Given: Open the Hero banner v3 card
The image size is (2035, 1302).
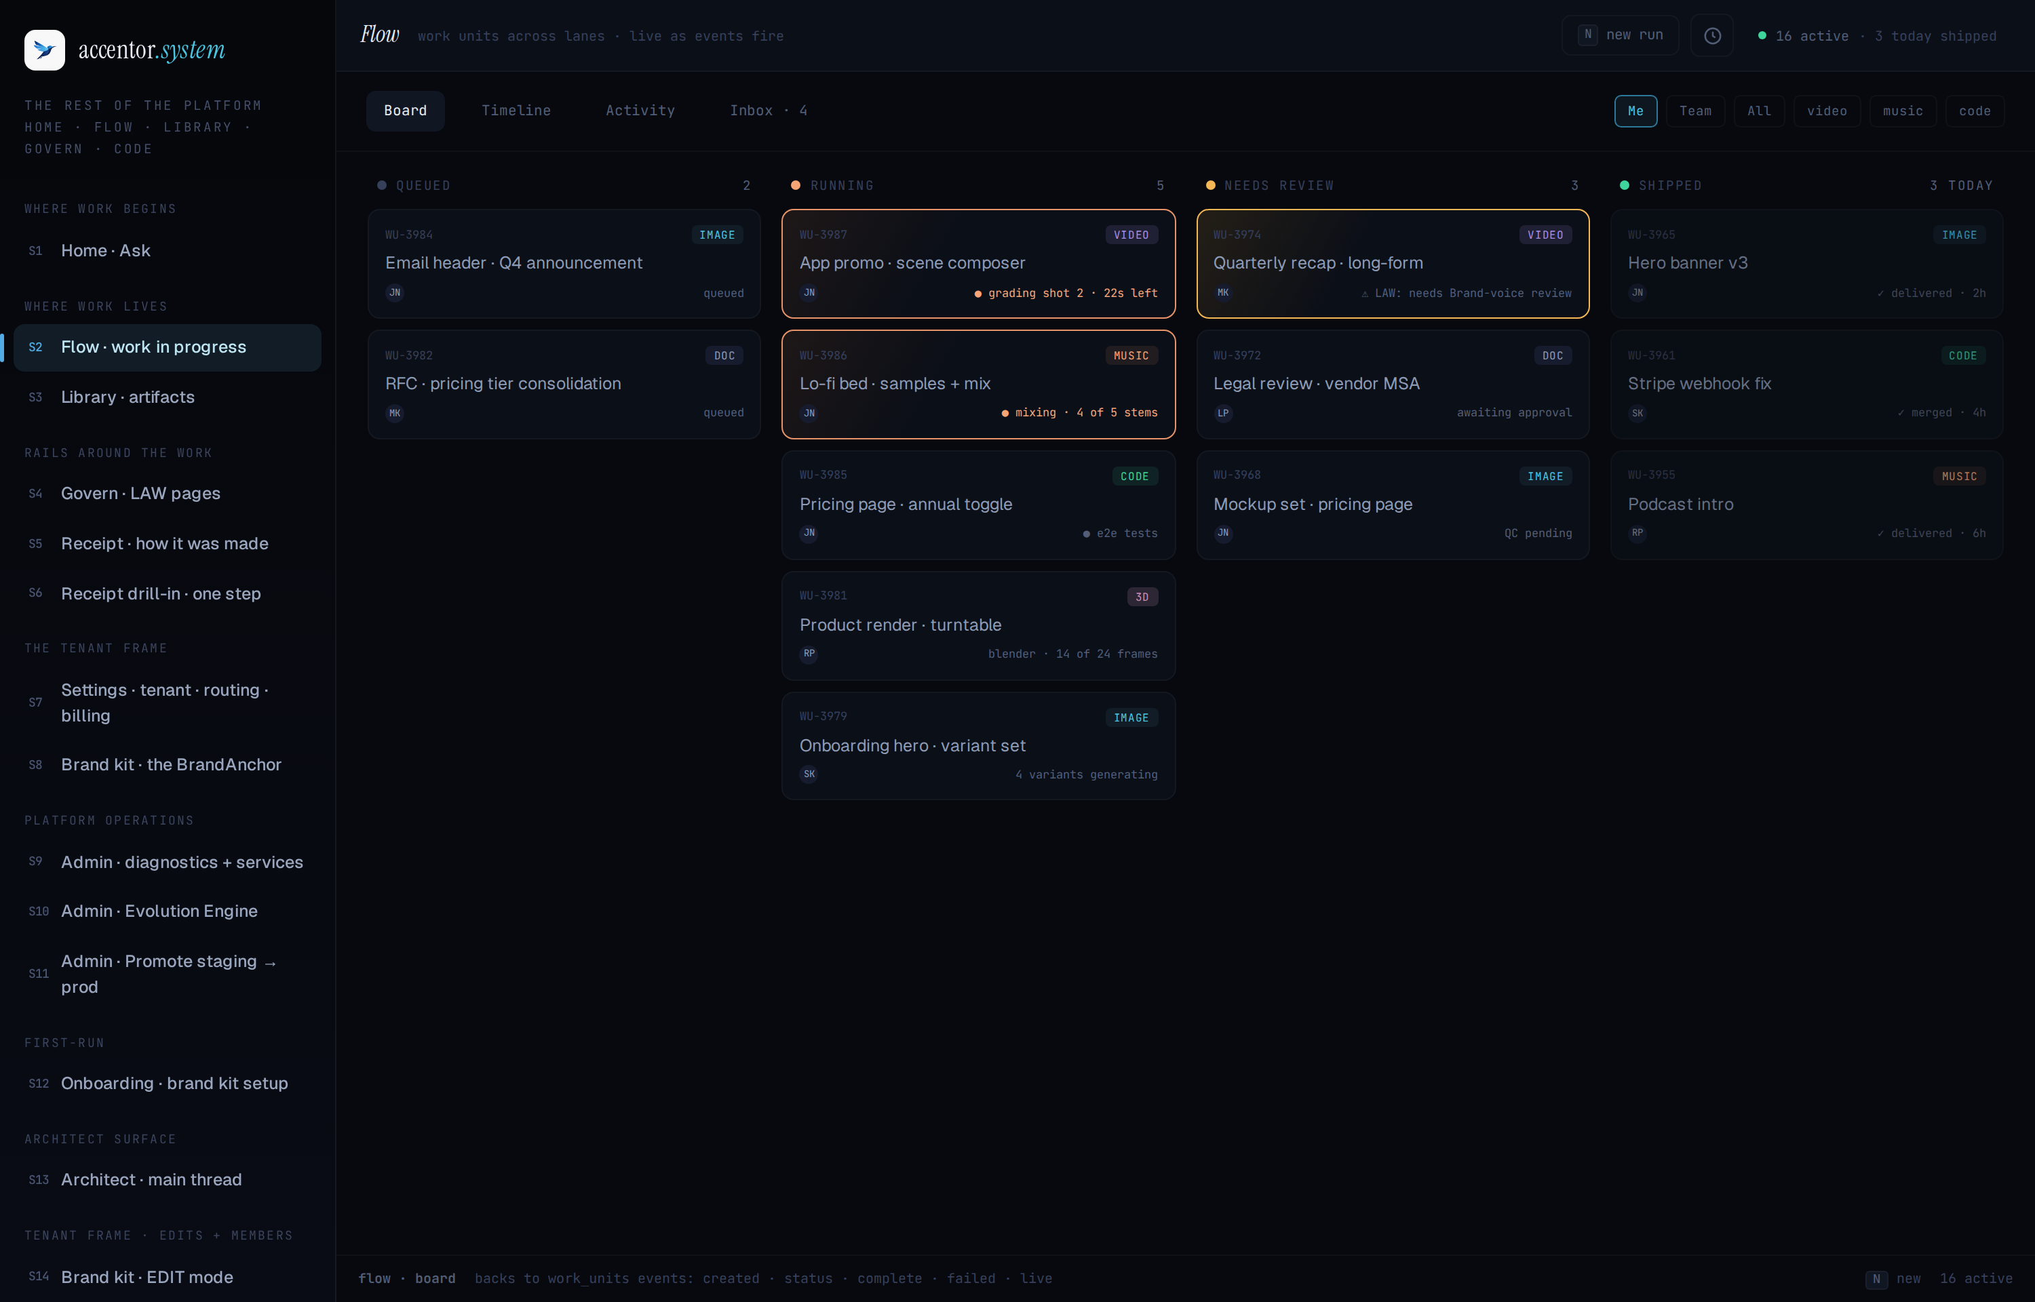Looking at the screenshot, I should (1806, 264).
